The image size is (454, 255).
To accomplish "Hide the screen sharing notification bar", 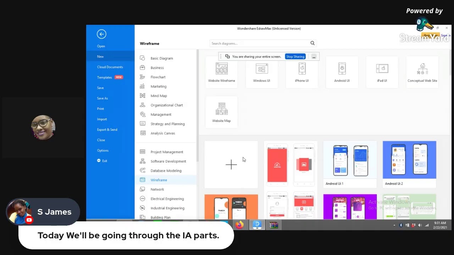I will tap(314, 57).
